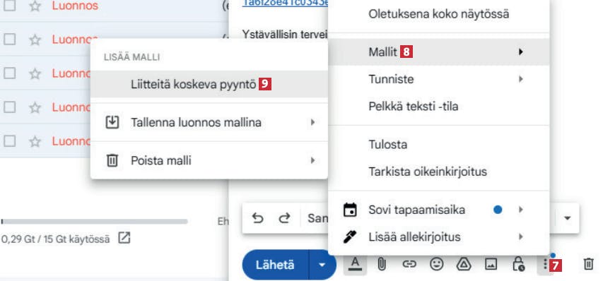The image size is (603, 281).
Task: Send the message with Lähetä
Action: click(276, 265)
